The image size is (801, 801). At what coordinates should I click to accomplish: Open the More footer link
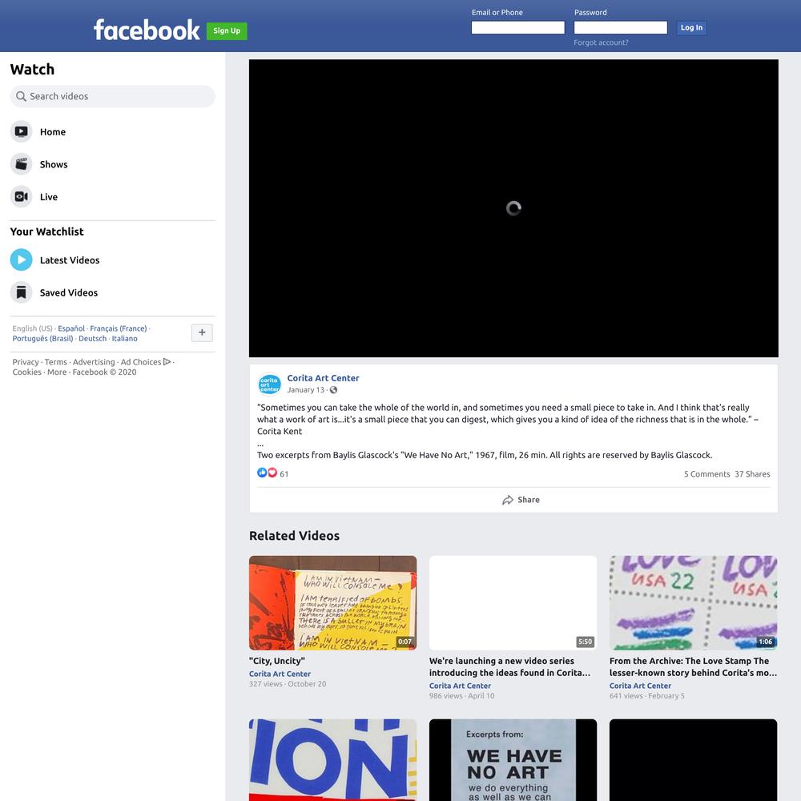pos(57,372)
